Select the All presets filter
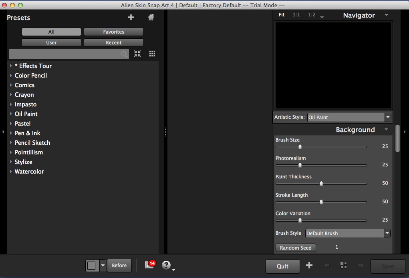Viewport: 409px width, 278px height. pyautogui.click(x=51, y=32)
